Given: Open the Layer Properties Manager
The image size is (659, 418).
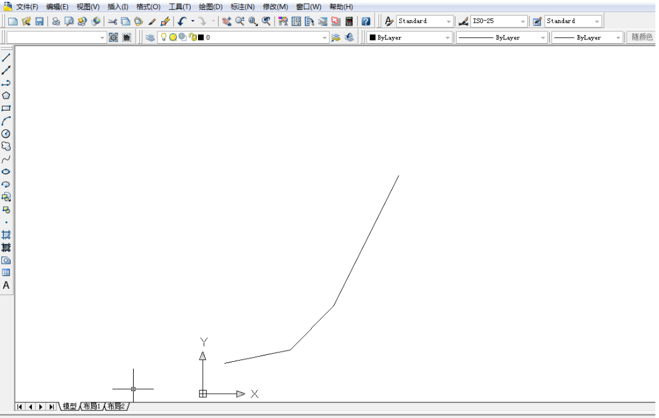Looking at the screenshot, I should point(150,37).
